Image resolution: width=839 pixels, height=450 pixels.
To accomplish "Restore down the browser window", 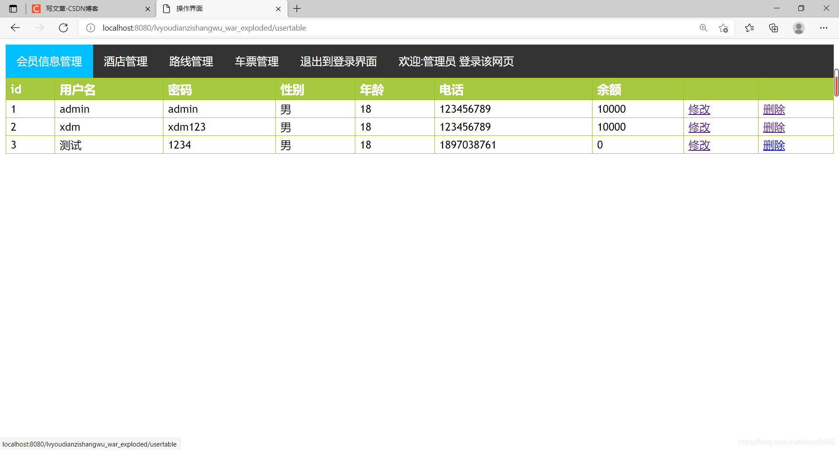I will [801, 8].
